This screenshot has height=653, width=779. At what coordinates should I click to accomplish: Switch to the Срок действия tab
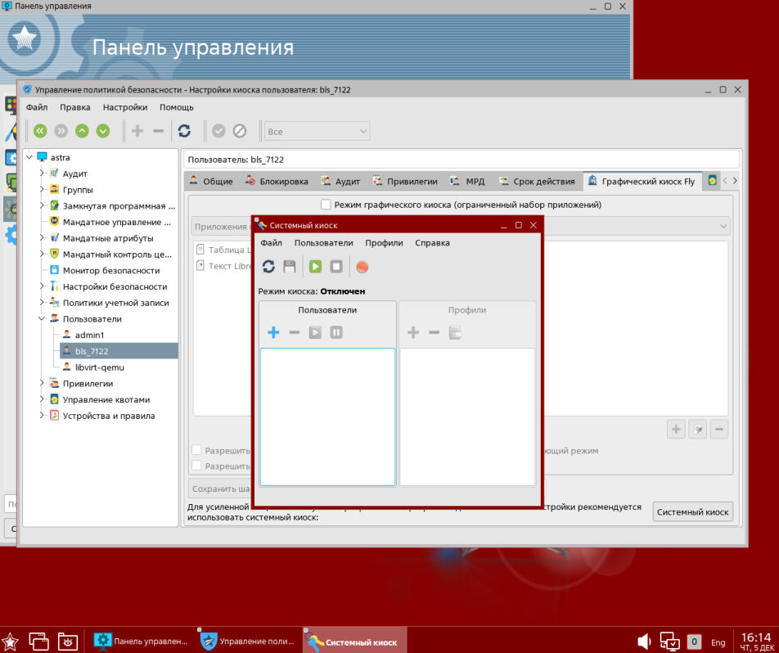537,182
